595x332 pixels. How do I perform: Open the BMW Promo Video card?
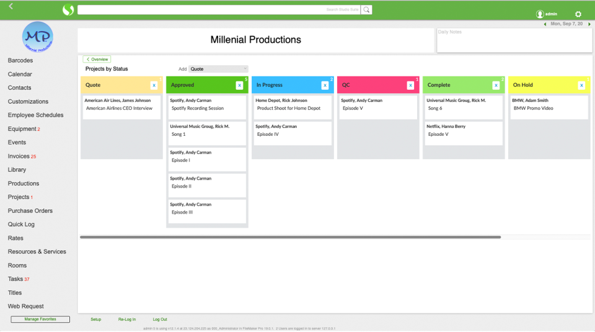[x=549, y=107]
